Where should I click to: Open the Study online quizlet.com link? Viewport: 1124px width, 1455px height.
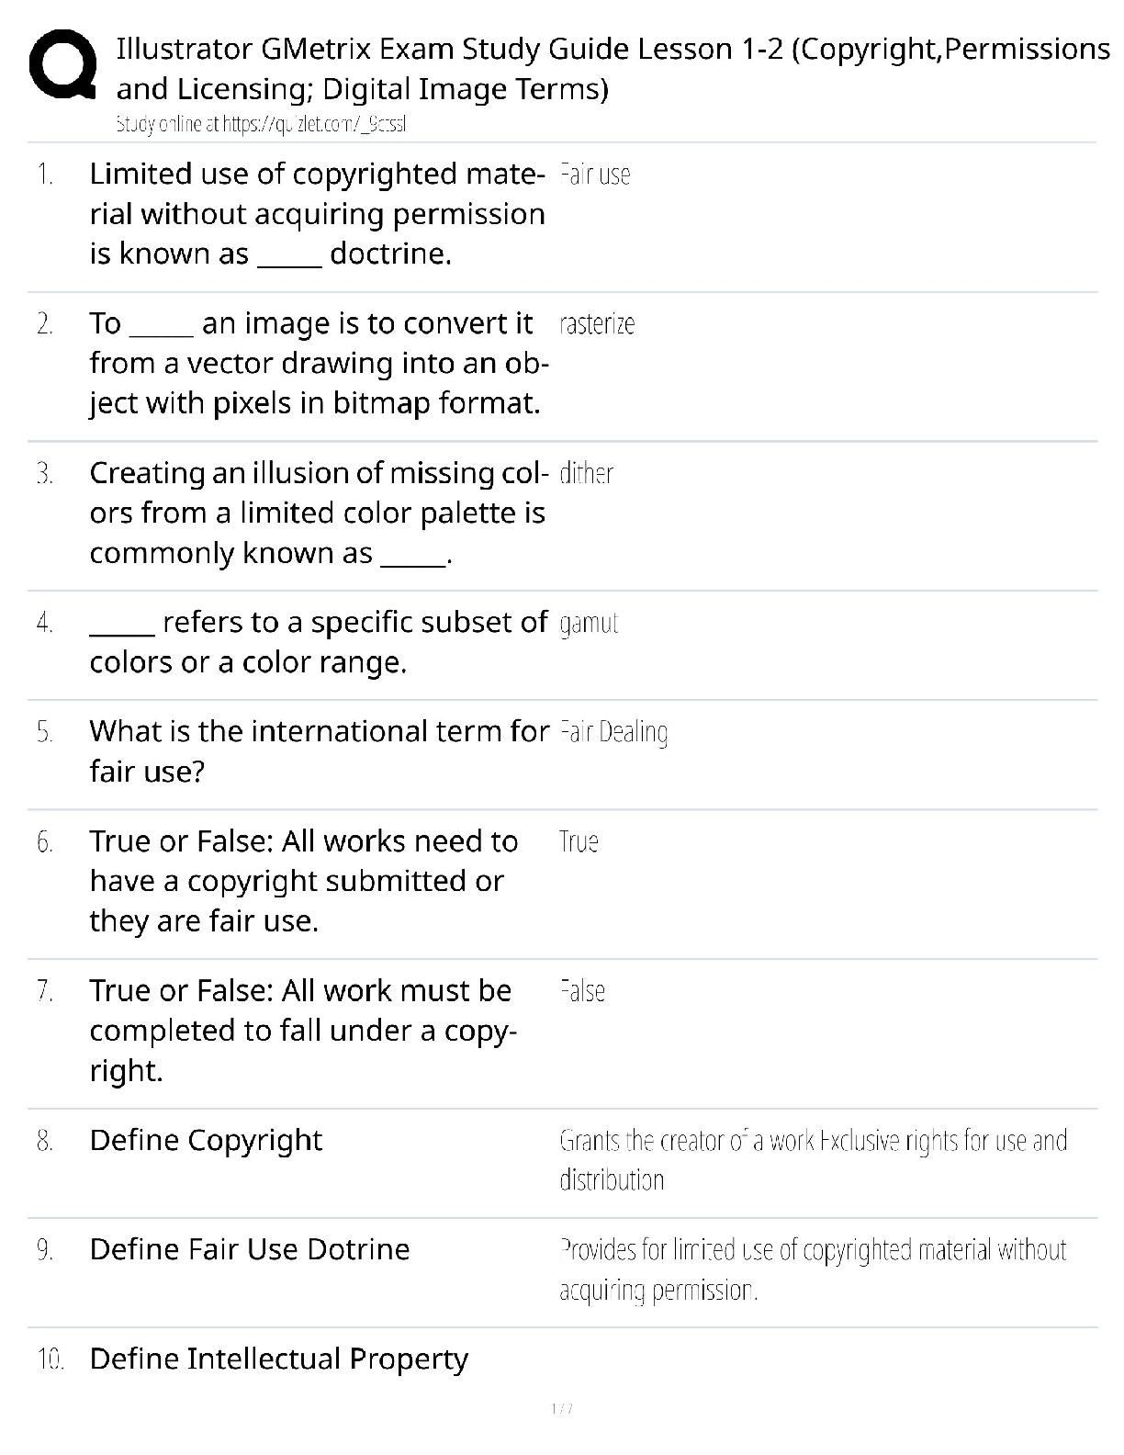(261, 124)
